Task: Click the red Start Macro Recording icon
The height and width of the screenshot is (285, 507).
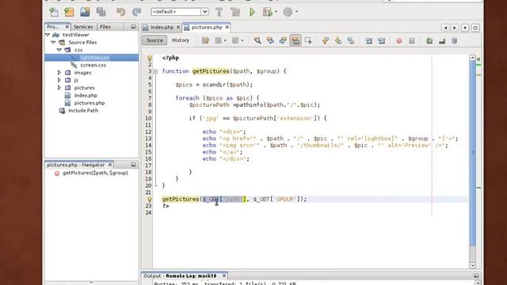Action: click(x=399, y=40)
